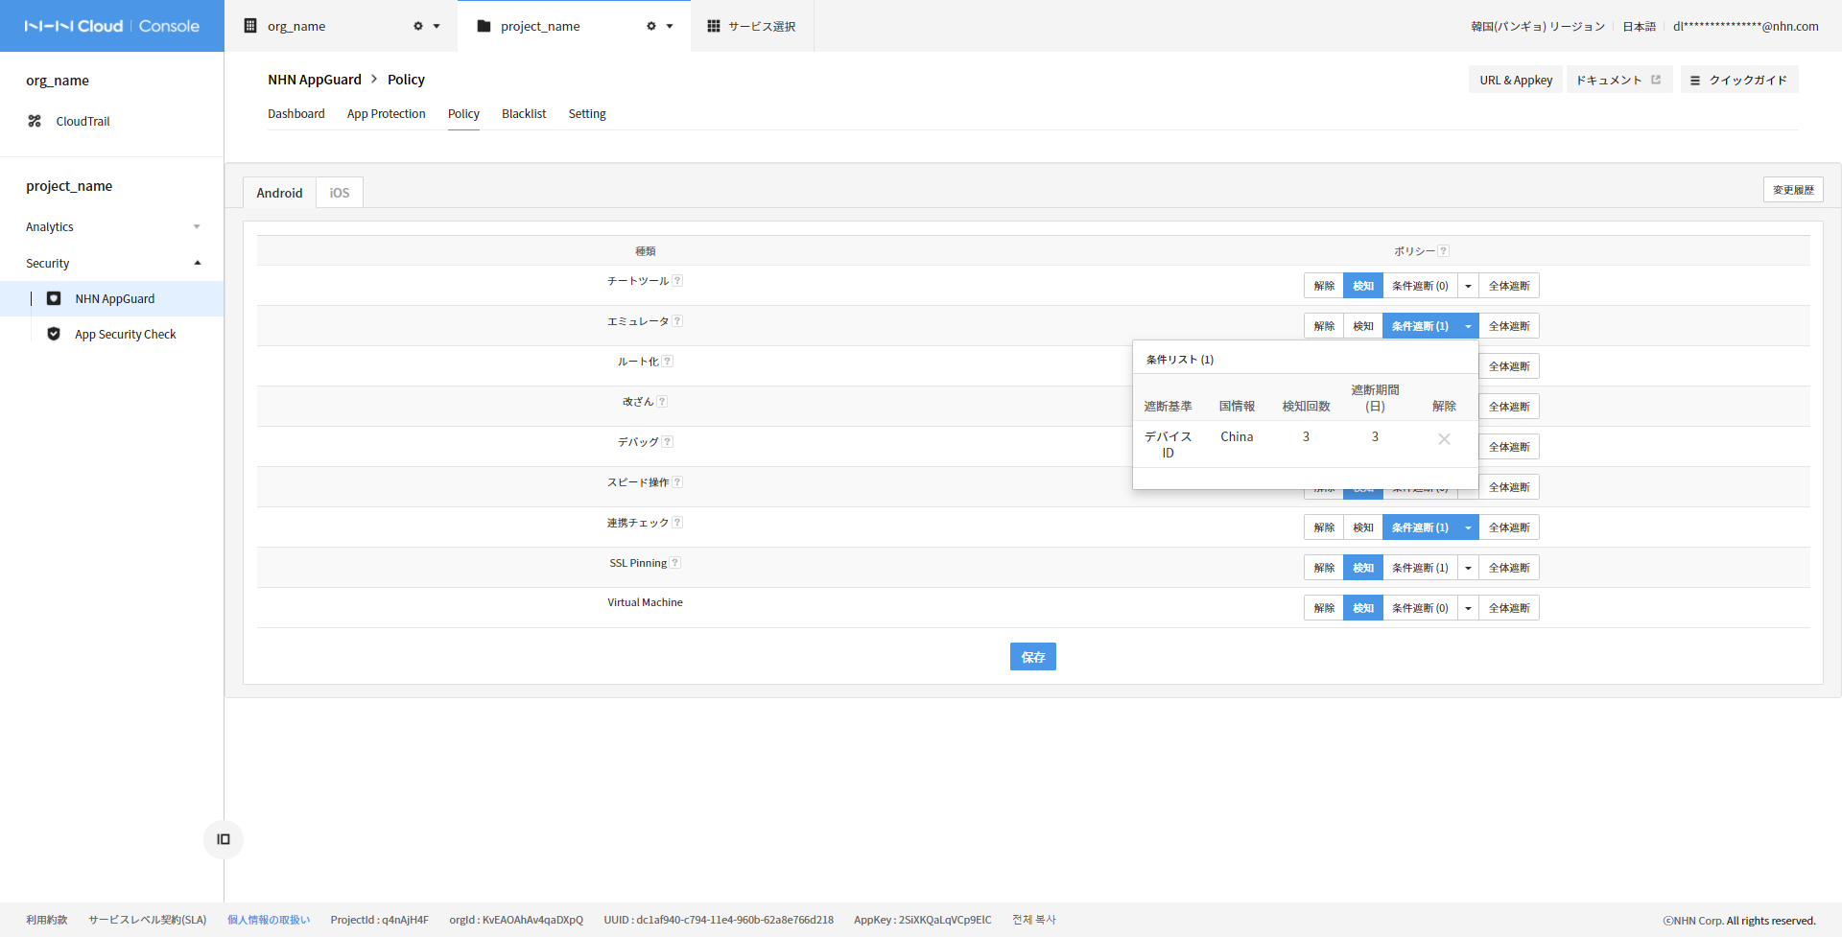
Task: Set 連携チェック policy to 全体遮断
Action: coord(1509,527)
